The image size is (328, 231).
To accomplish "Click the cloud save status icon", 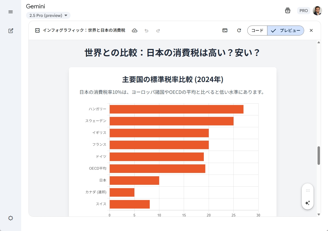I will (x=135, y=30).
